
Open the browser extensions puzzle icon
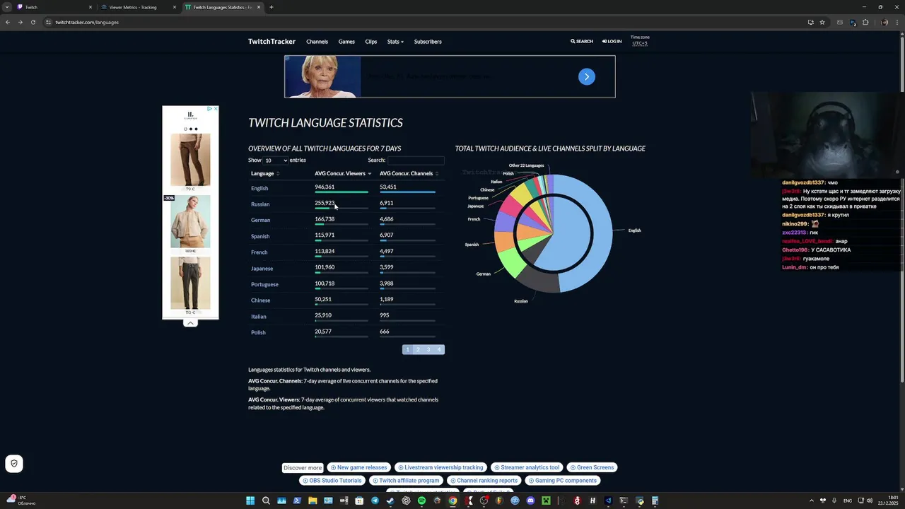click(x=865, y=22)
